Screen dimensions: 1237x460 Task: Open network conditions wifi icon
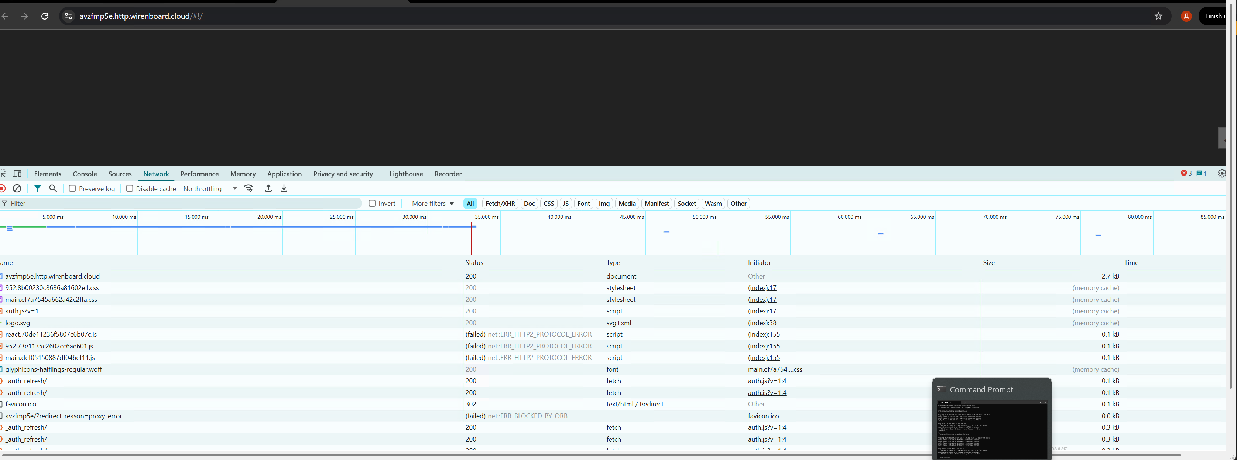(249, 188)
